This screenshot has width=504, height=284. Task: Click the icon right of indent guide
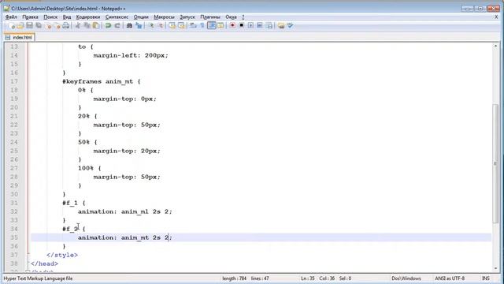[x=220, y=26]
